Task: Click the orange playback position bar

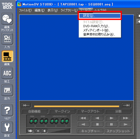Action: tap(77, 106)
